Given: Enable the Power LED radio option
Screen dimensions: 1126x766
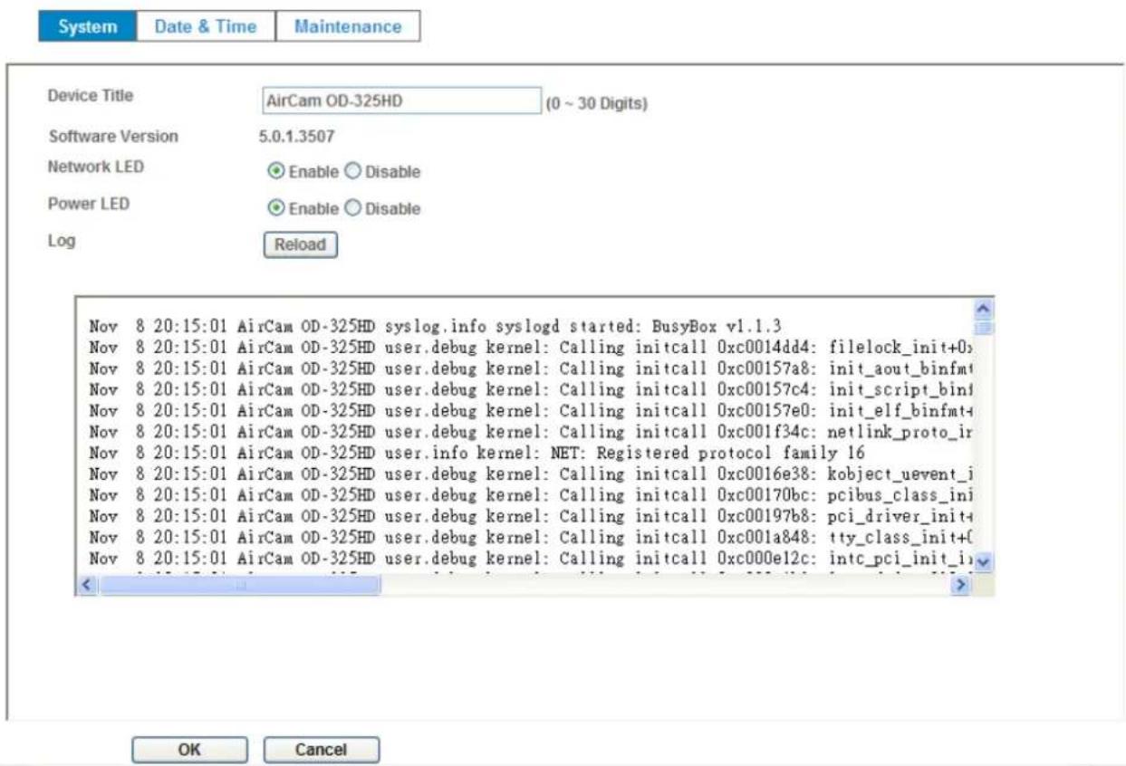Looking at the screenshot, I should tap(277, 208).
